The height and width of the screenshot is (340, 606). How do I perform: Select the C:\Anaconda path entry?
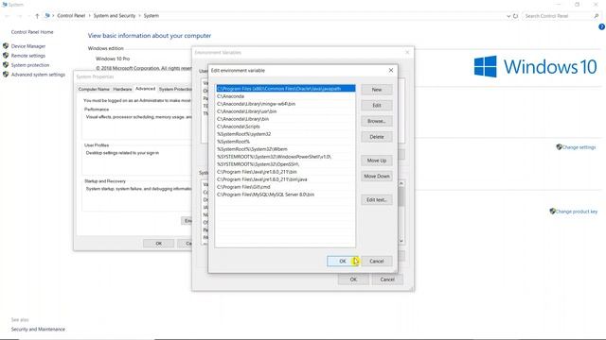coord(286,96)
